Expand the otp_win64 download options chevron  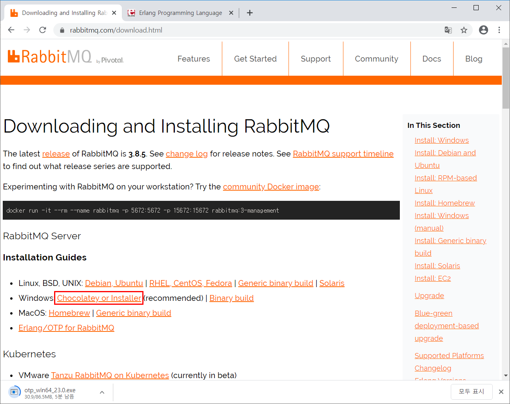coord(102,392)
